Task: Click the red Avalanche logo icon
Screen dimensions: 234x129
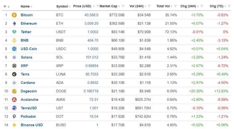Action: 14,100
